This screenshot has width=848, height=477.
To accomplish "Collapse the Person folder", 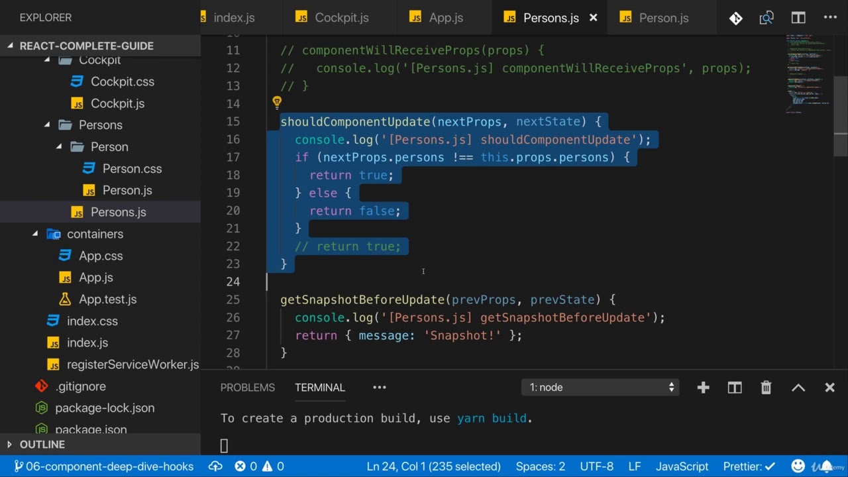I will [x=59, y=146].
